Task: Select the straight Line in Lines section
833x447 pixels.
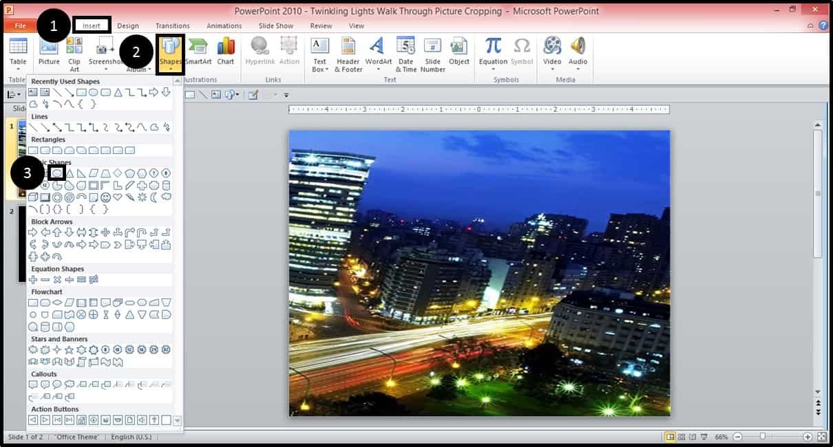Action: 33,127
